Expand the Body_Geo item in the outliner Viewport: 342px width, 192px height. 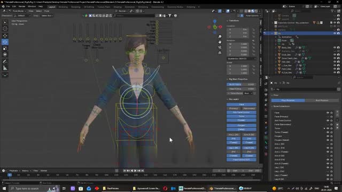click(x=276, y=47)
